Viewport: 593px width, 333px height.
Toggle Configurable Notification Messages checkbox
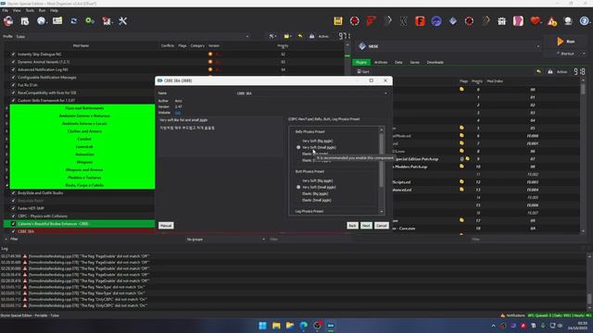13,78
